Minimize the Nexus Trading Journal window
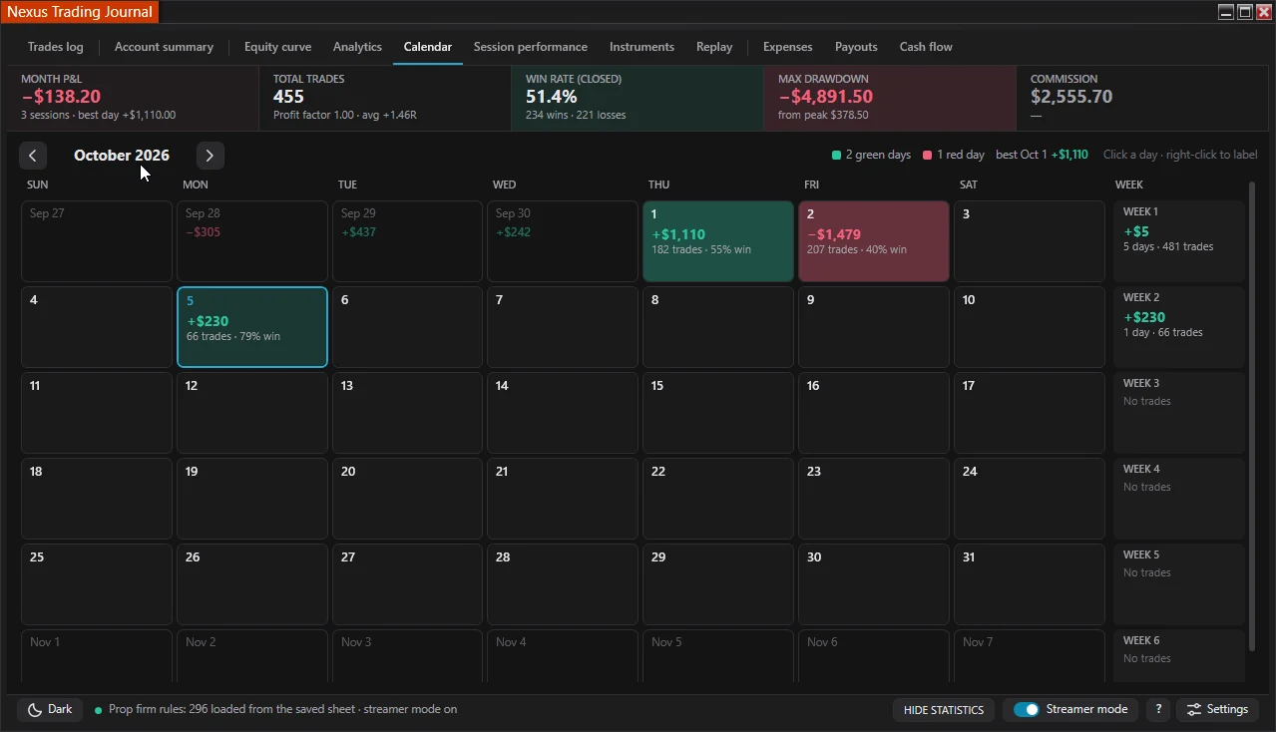 click(x=1226, y=12)
